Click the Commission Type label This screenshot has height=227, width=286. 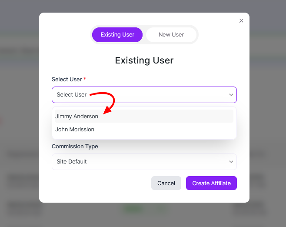click(x=75, y=147)
